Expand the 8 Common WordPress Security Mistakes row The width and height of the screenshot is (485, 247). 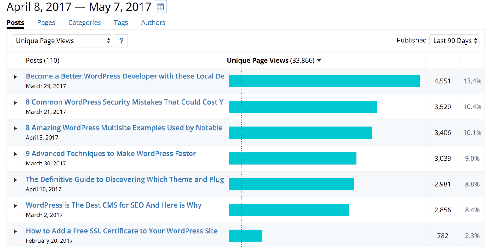pyautogui.click(x=15, y=103)
